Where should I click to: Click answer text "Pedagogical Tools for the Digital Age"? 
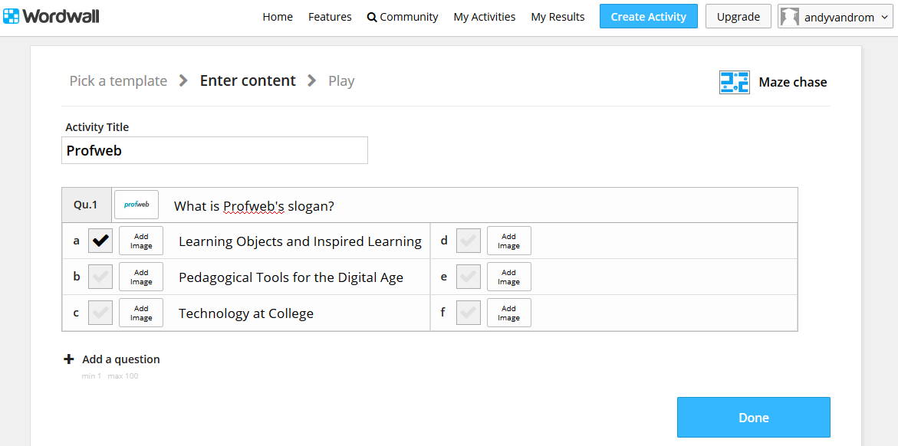click(x=291, y=277)
